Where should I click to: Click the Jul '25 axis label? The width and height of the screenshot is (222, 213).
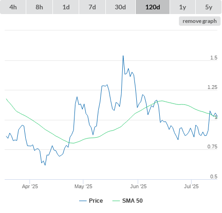(x=192, y=186)
